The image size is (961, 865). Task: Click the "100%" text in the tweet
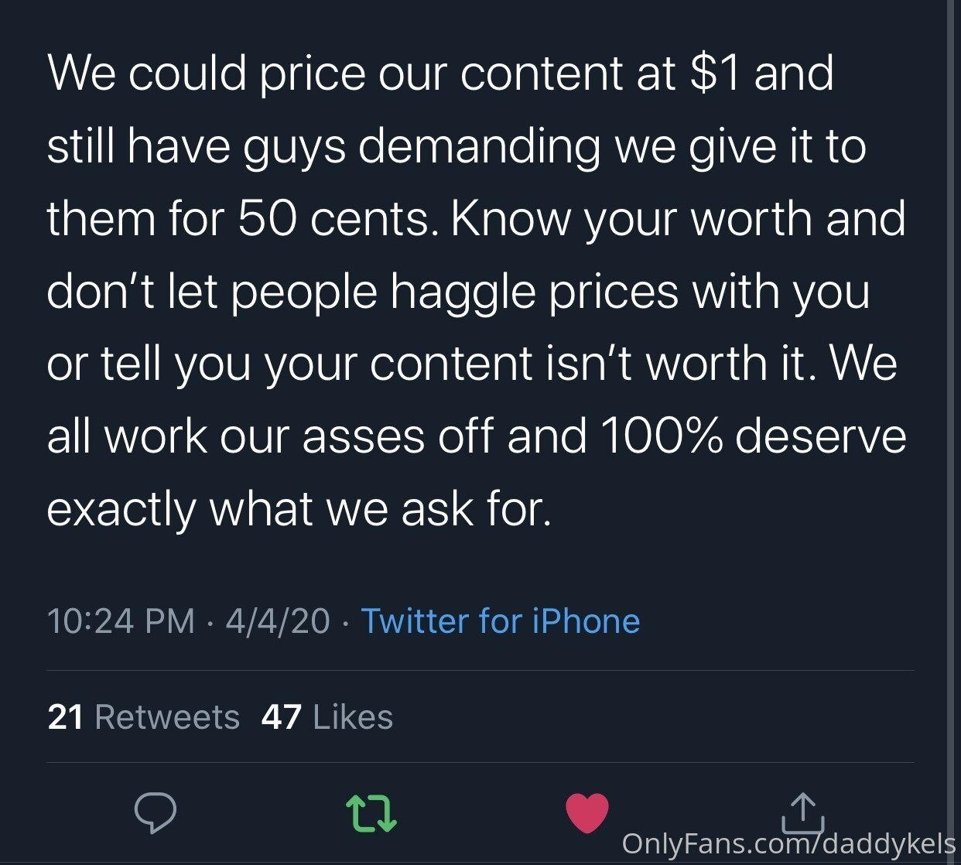tap(662, 436)
